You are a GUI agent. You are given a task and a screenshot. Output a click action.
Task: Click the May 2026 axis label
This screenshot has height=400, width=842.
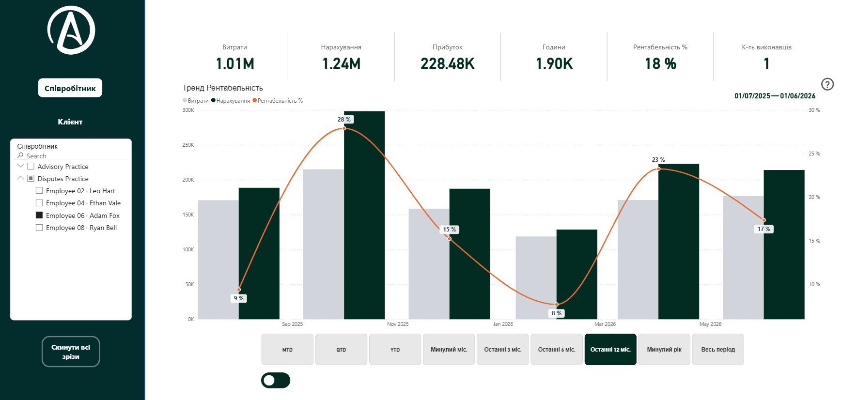[x=710, y=324]
